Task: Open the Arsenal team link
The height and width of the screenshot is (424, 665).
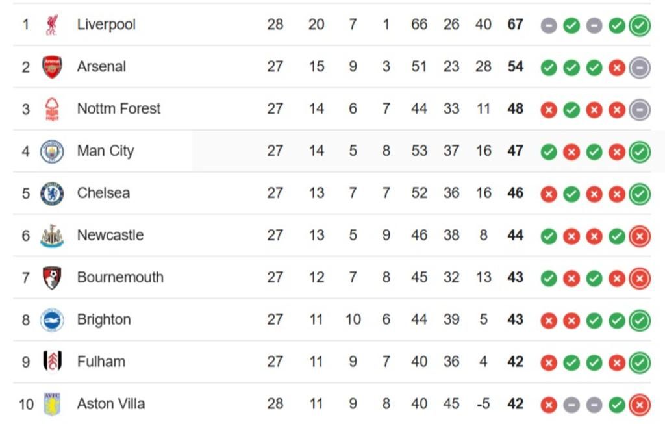Action: point(101,67)
